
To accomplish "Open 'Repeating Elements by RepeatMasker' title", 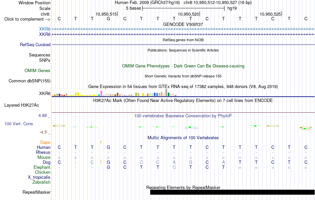I will 183,187.
